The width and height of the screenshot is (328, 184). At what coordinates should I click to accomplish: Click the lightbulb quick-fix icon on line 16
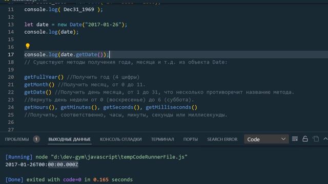28,46
